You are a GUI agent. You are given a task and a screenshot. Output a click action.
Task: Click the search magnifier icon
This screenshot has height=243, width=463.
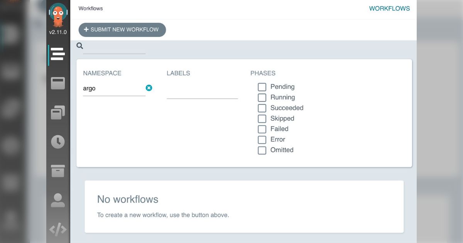(x=80, y=46)
